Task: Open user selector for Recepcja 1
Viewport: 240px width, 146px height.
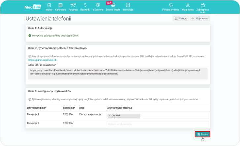Action: pos(175,116)
